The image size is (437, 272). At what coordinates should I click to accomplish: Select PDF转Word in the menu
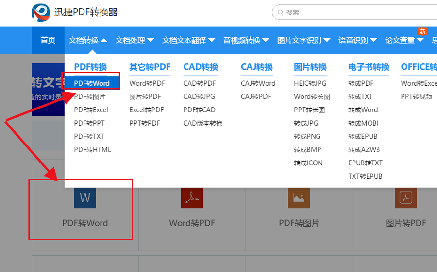click(92, 83)
